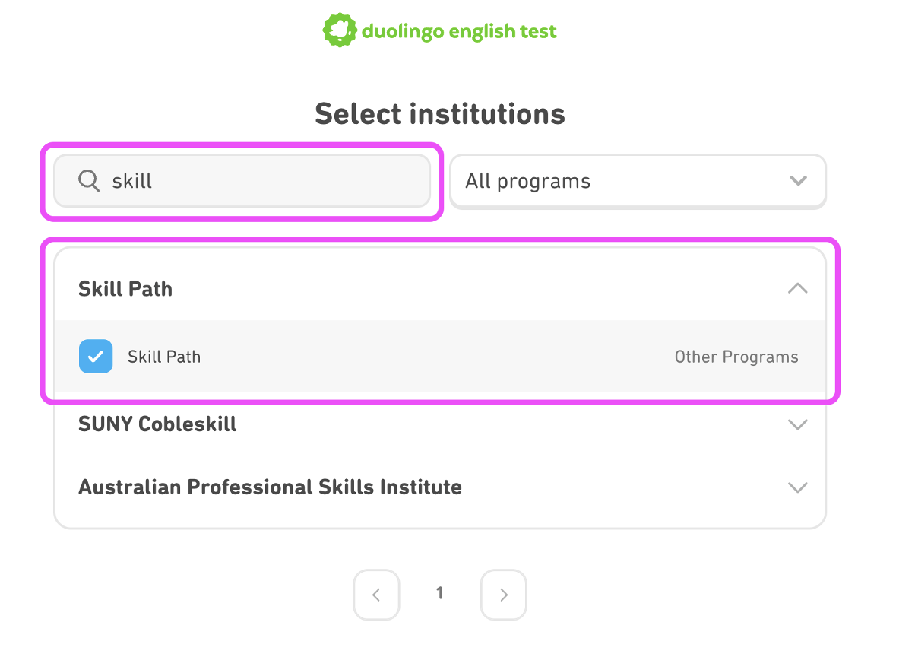This screenshot has height=654, width=915.
Task: Open the All programs filter dropdown
Action: (637, 182)
